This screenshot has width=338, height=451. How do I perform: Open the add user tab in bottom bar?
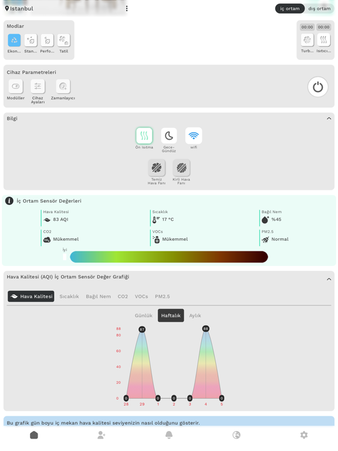[x=101, y=435]
